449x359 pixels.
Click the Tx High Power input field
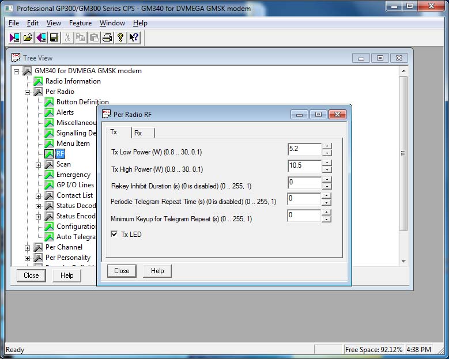pyautogui.click(x=304, y=166)
